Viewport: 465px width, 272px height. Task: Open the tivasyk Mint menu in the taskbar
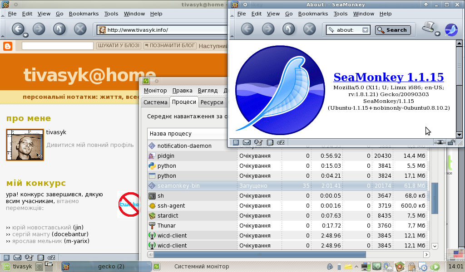point(17,267)
